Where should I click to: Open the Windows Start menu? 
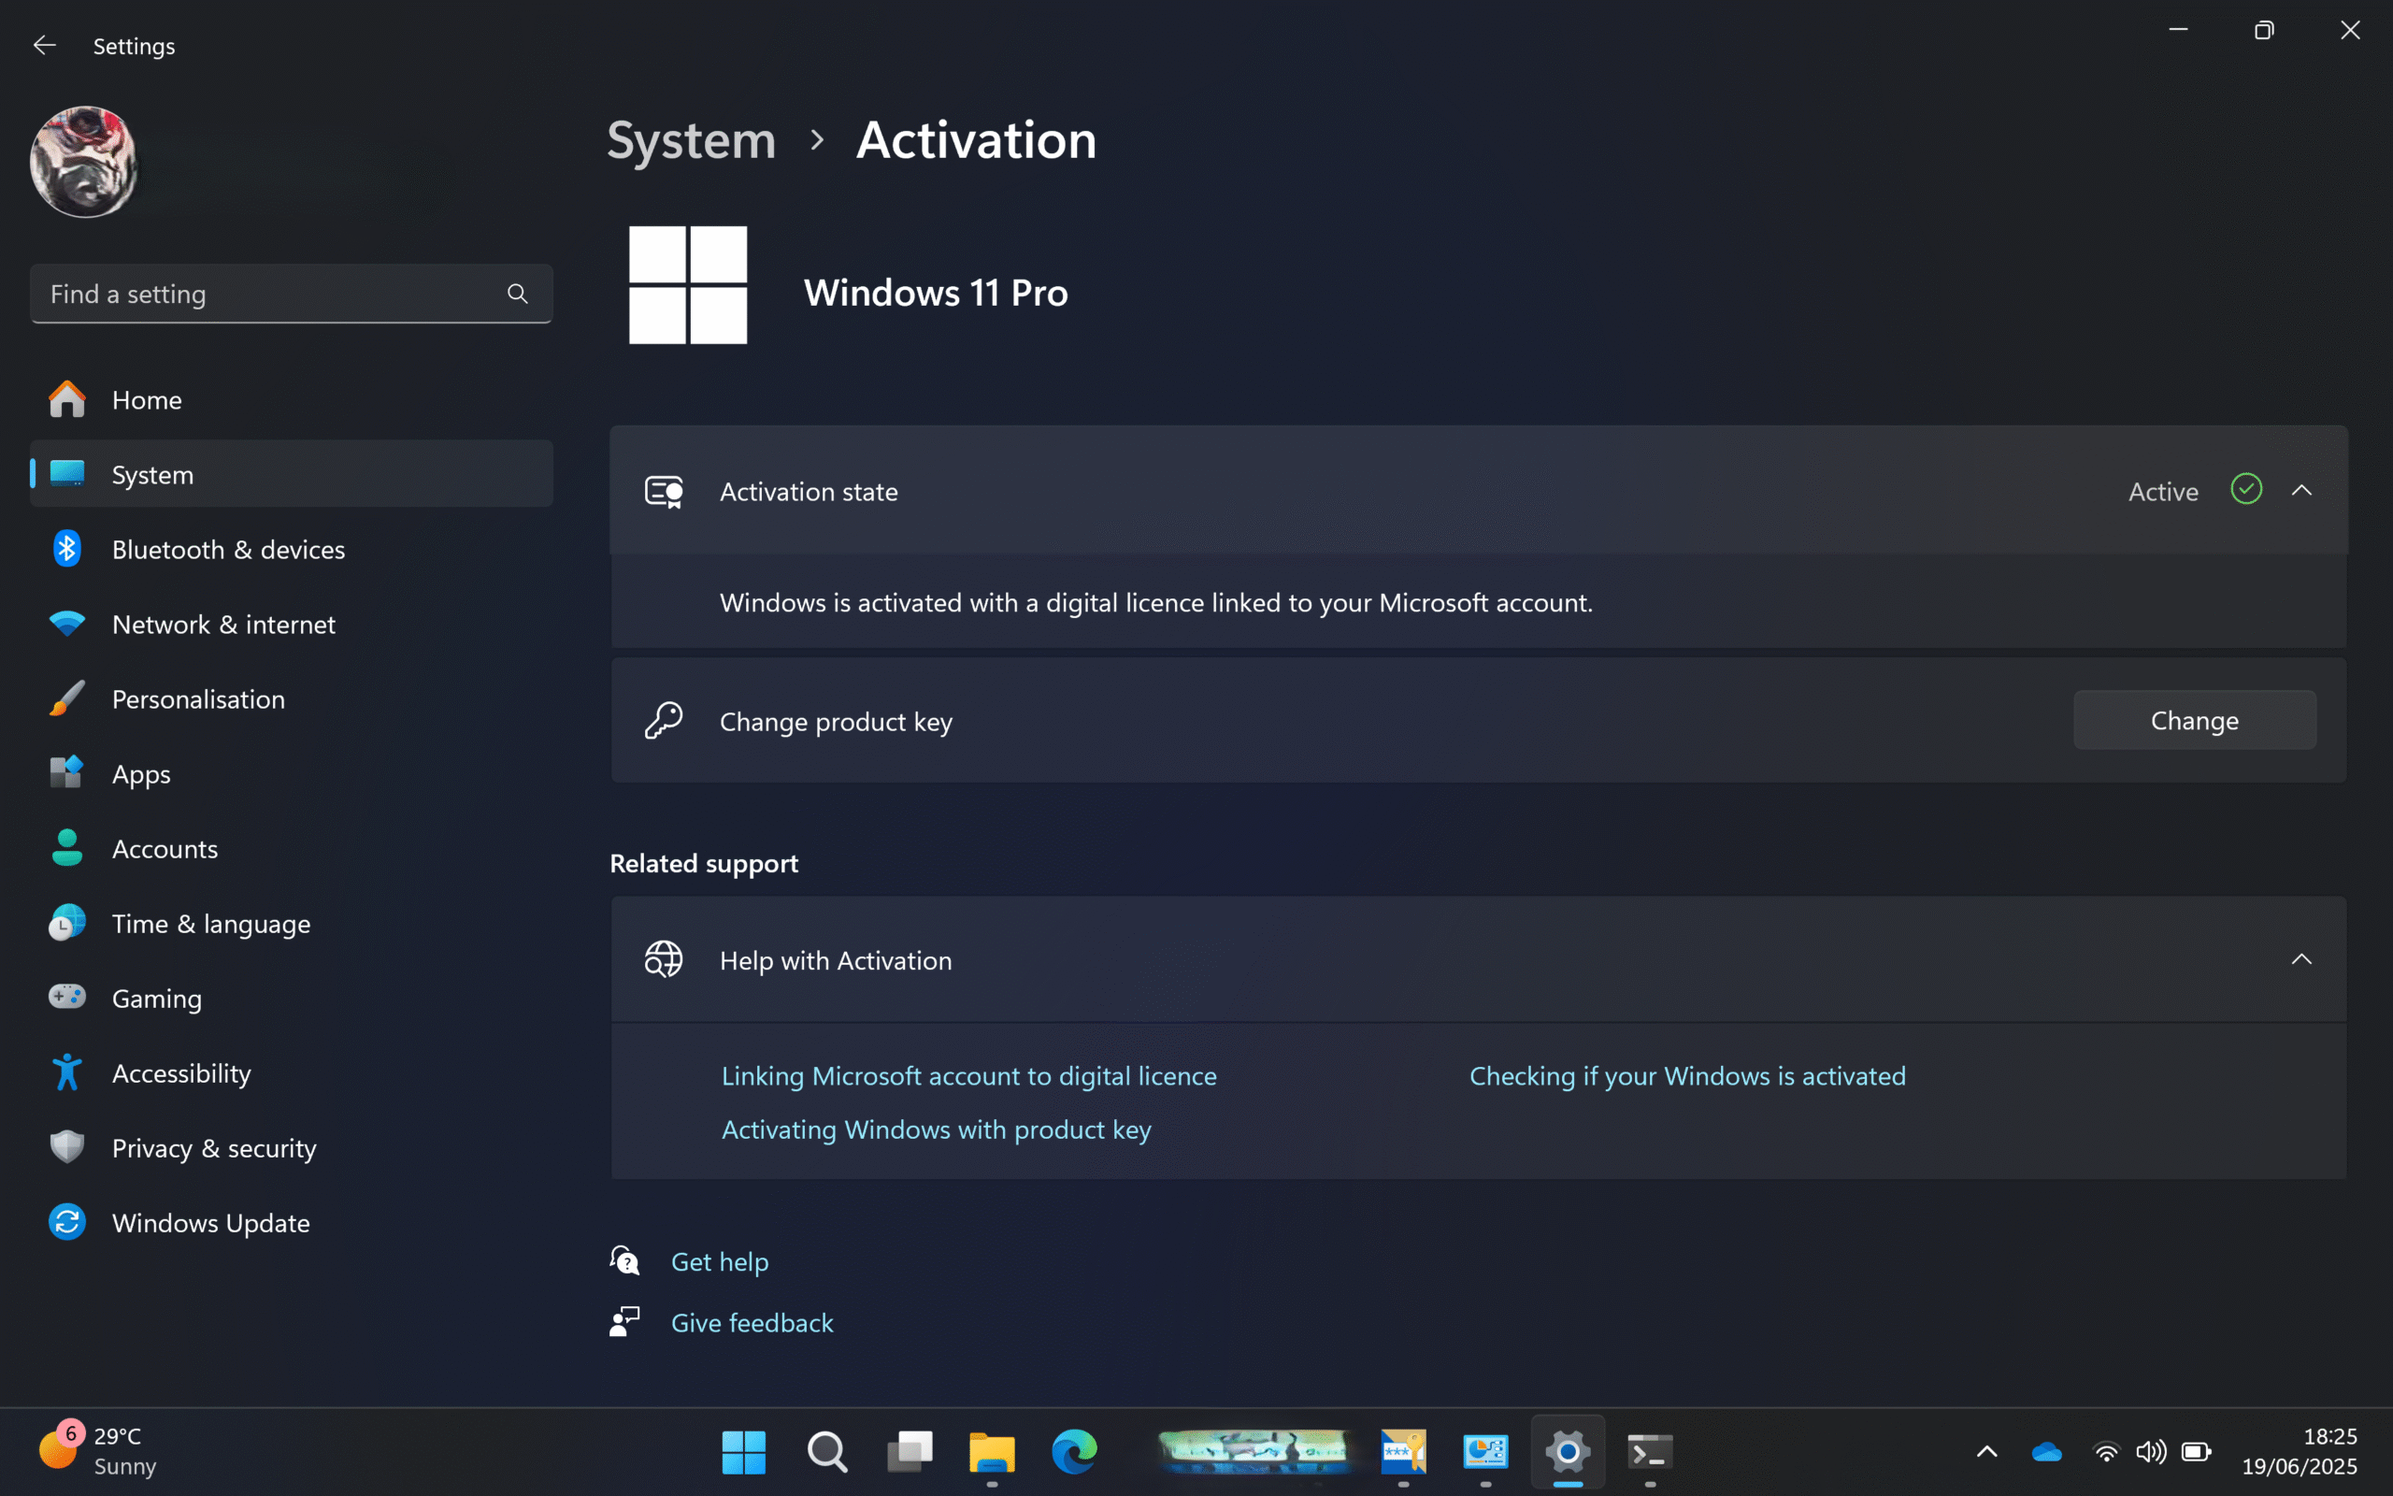click(x=744, y=1452)
